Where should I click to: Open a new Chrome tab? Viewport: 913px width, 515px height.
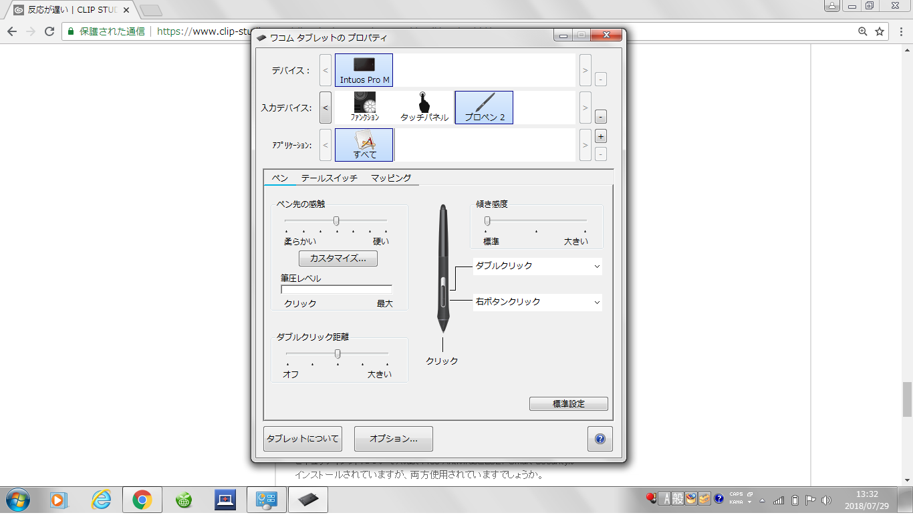coord(151,10)
